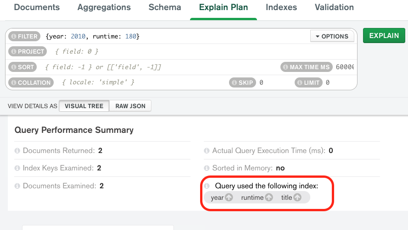Info icon beside Documents Returned
Image resolution: width=408 pixels, height=230 pixels.
(x=17, y=151)
